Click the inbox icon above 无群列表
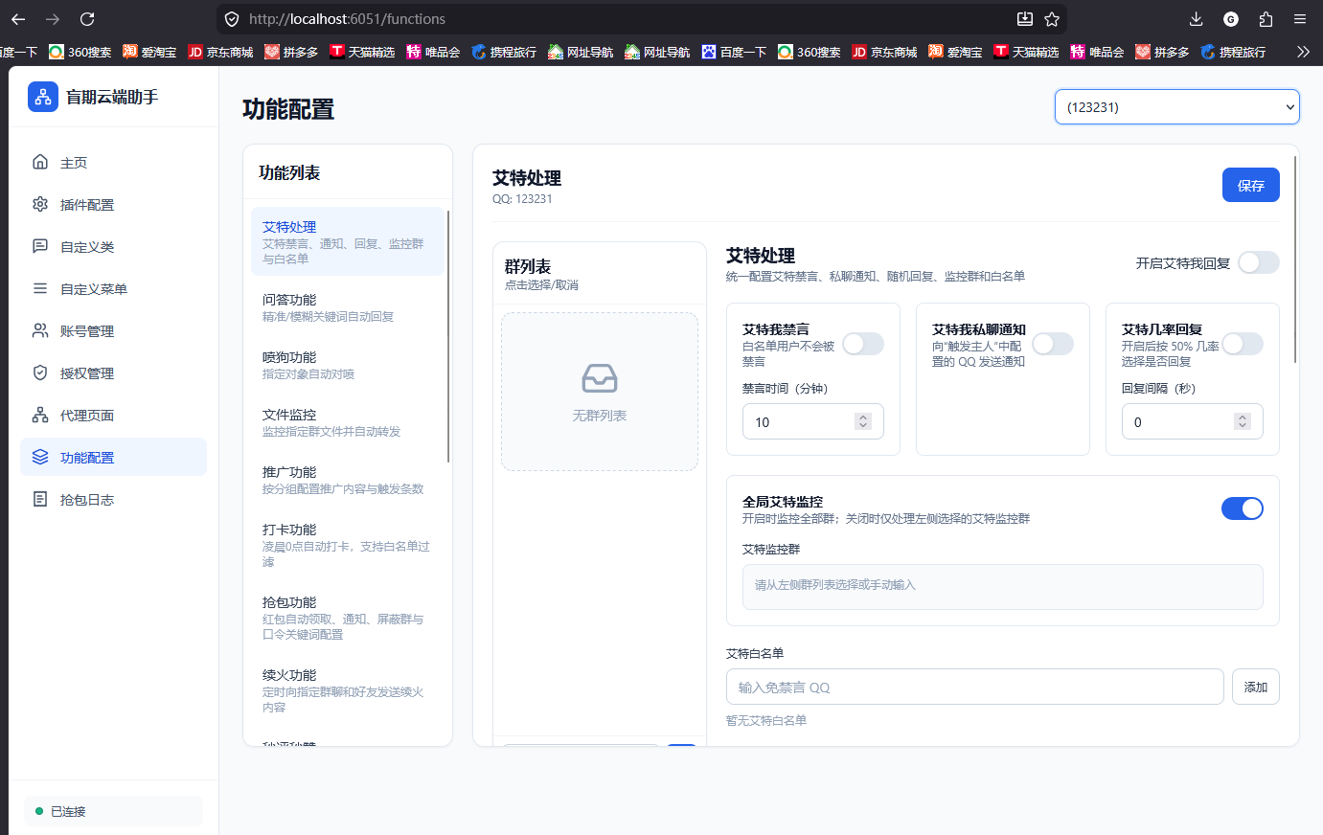Viewport: 1323px width, 835px height. click(x=600, y=379)
